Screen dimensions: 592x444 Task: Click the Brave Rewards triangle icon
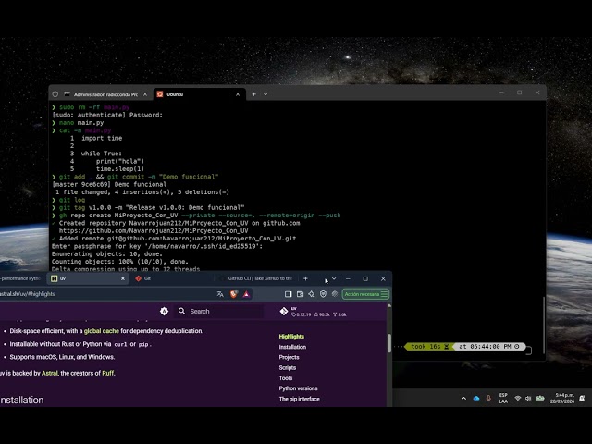pos(246,294)
